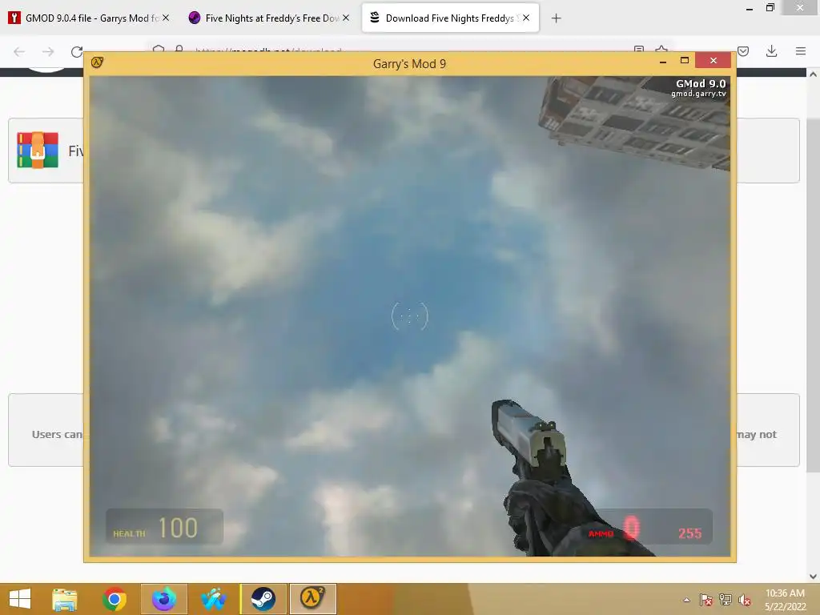Open the clock showing 10:36 AM
This screenshot has width=820, height=615.
(785, 599)
